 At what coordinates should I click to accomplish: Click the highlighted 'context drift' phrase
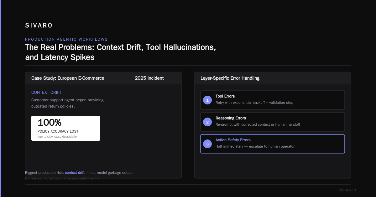coord(75,173)
